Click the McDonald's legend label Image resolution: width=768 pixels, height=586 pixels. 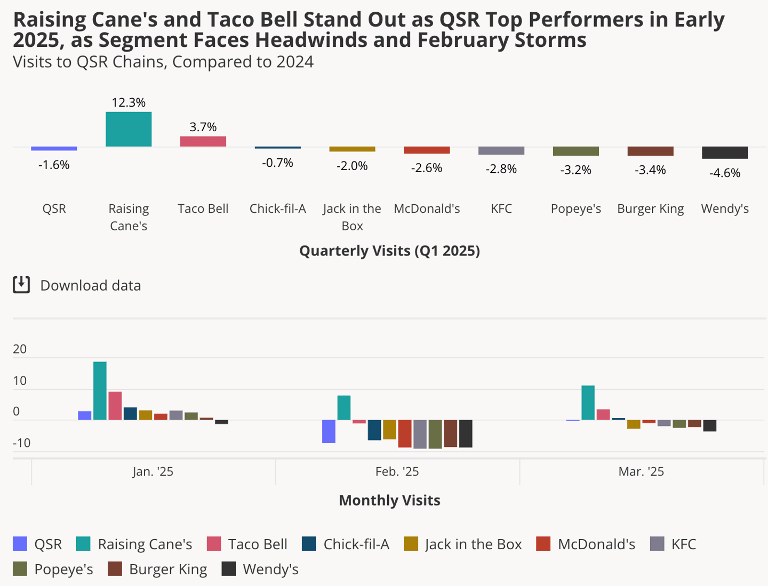tap(597, 544)
